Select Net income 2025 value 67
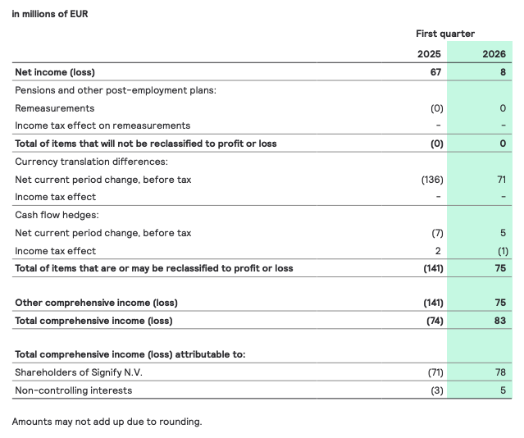Image resolution: width=524 pixels, height=438 pixels. tap(435, 72)
